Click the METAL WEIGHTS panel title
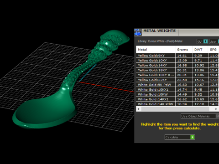219x164 pixels. [159, 31]
